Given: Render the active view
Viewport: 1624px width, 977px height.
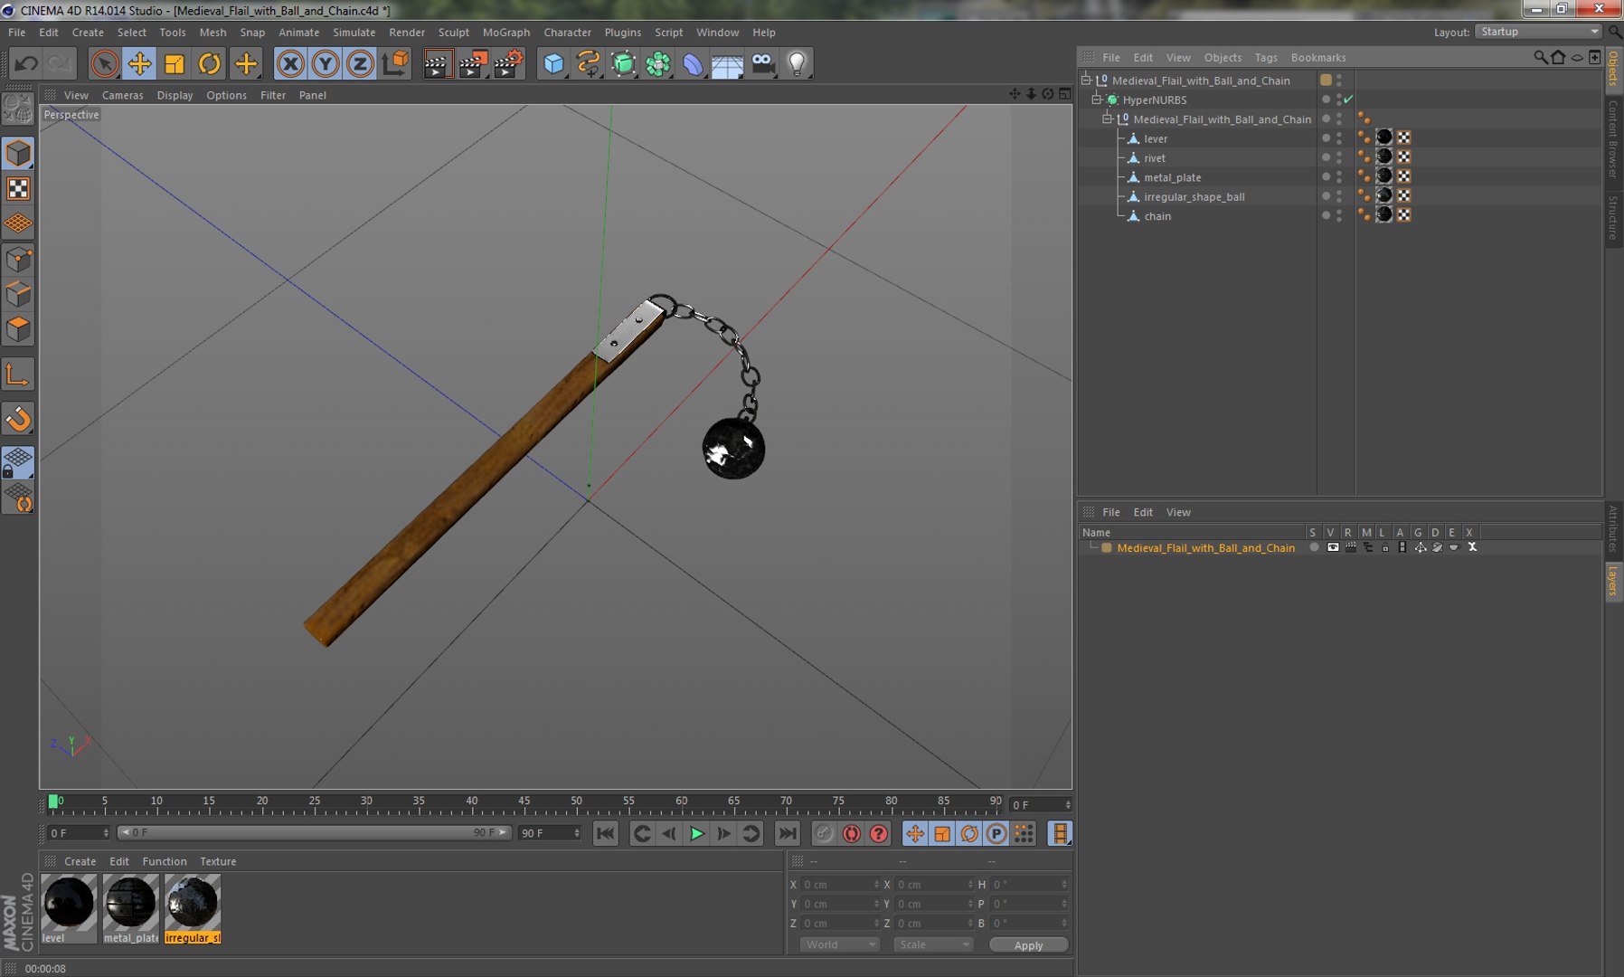Looking at the screenshot, I should click(x=438, y=63).
